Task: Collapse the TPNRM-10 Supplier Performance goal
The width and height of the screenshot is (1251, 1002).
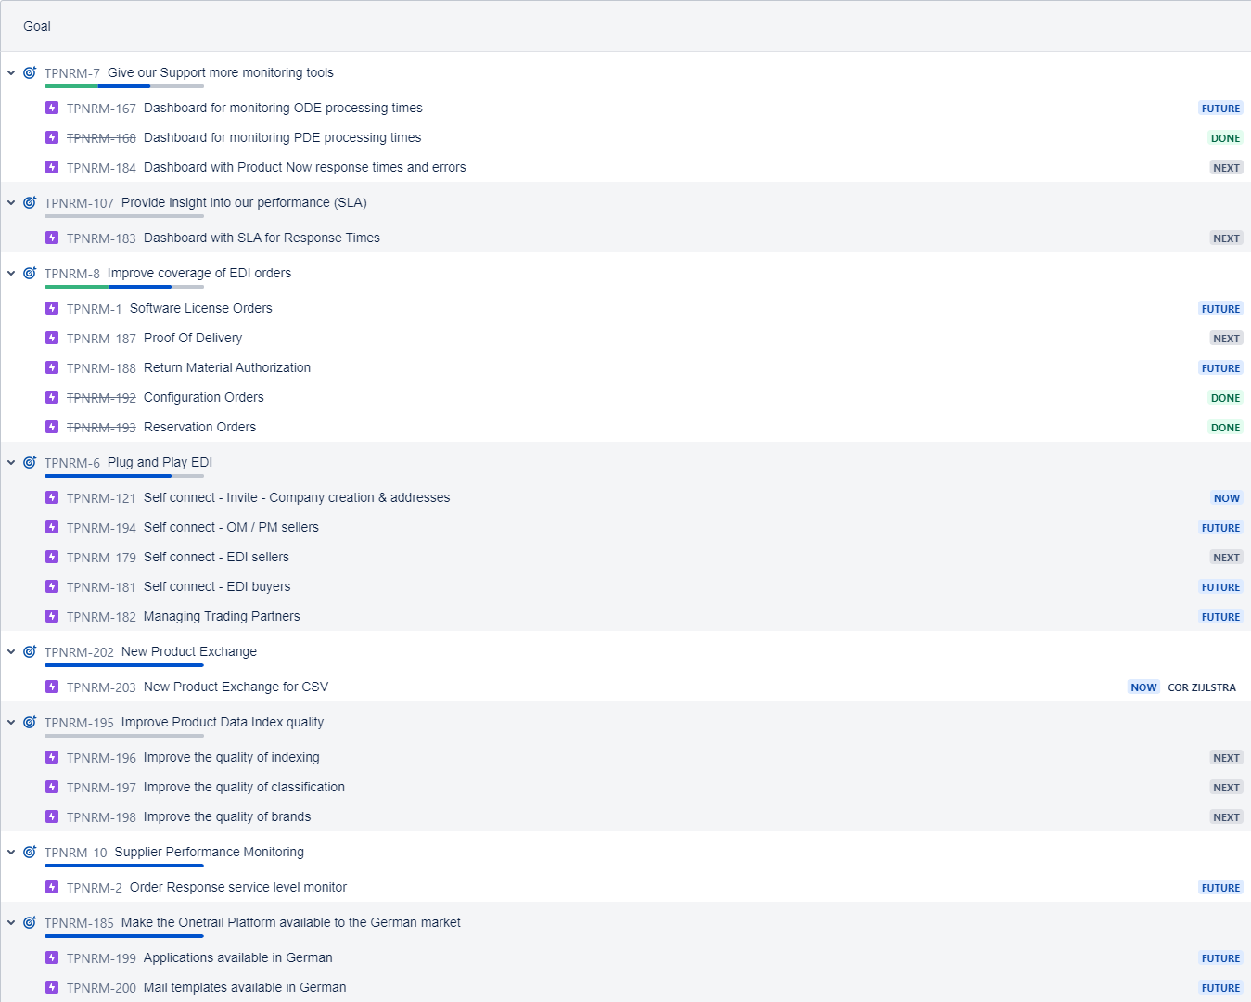Action: 11,852
